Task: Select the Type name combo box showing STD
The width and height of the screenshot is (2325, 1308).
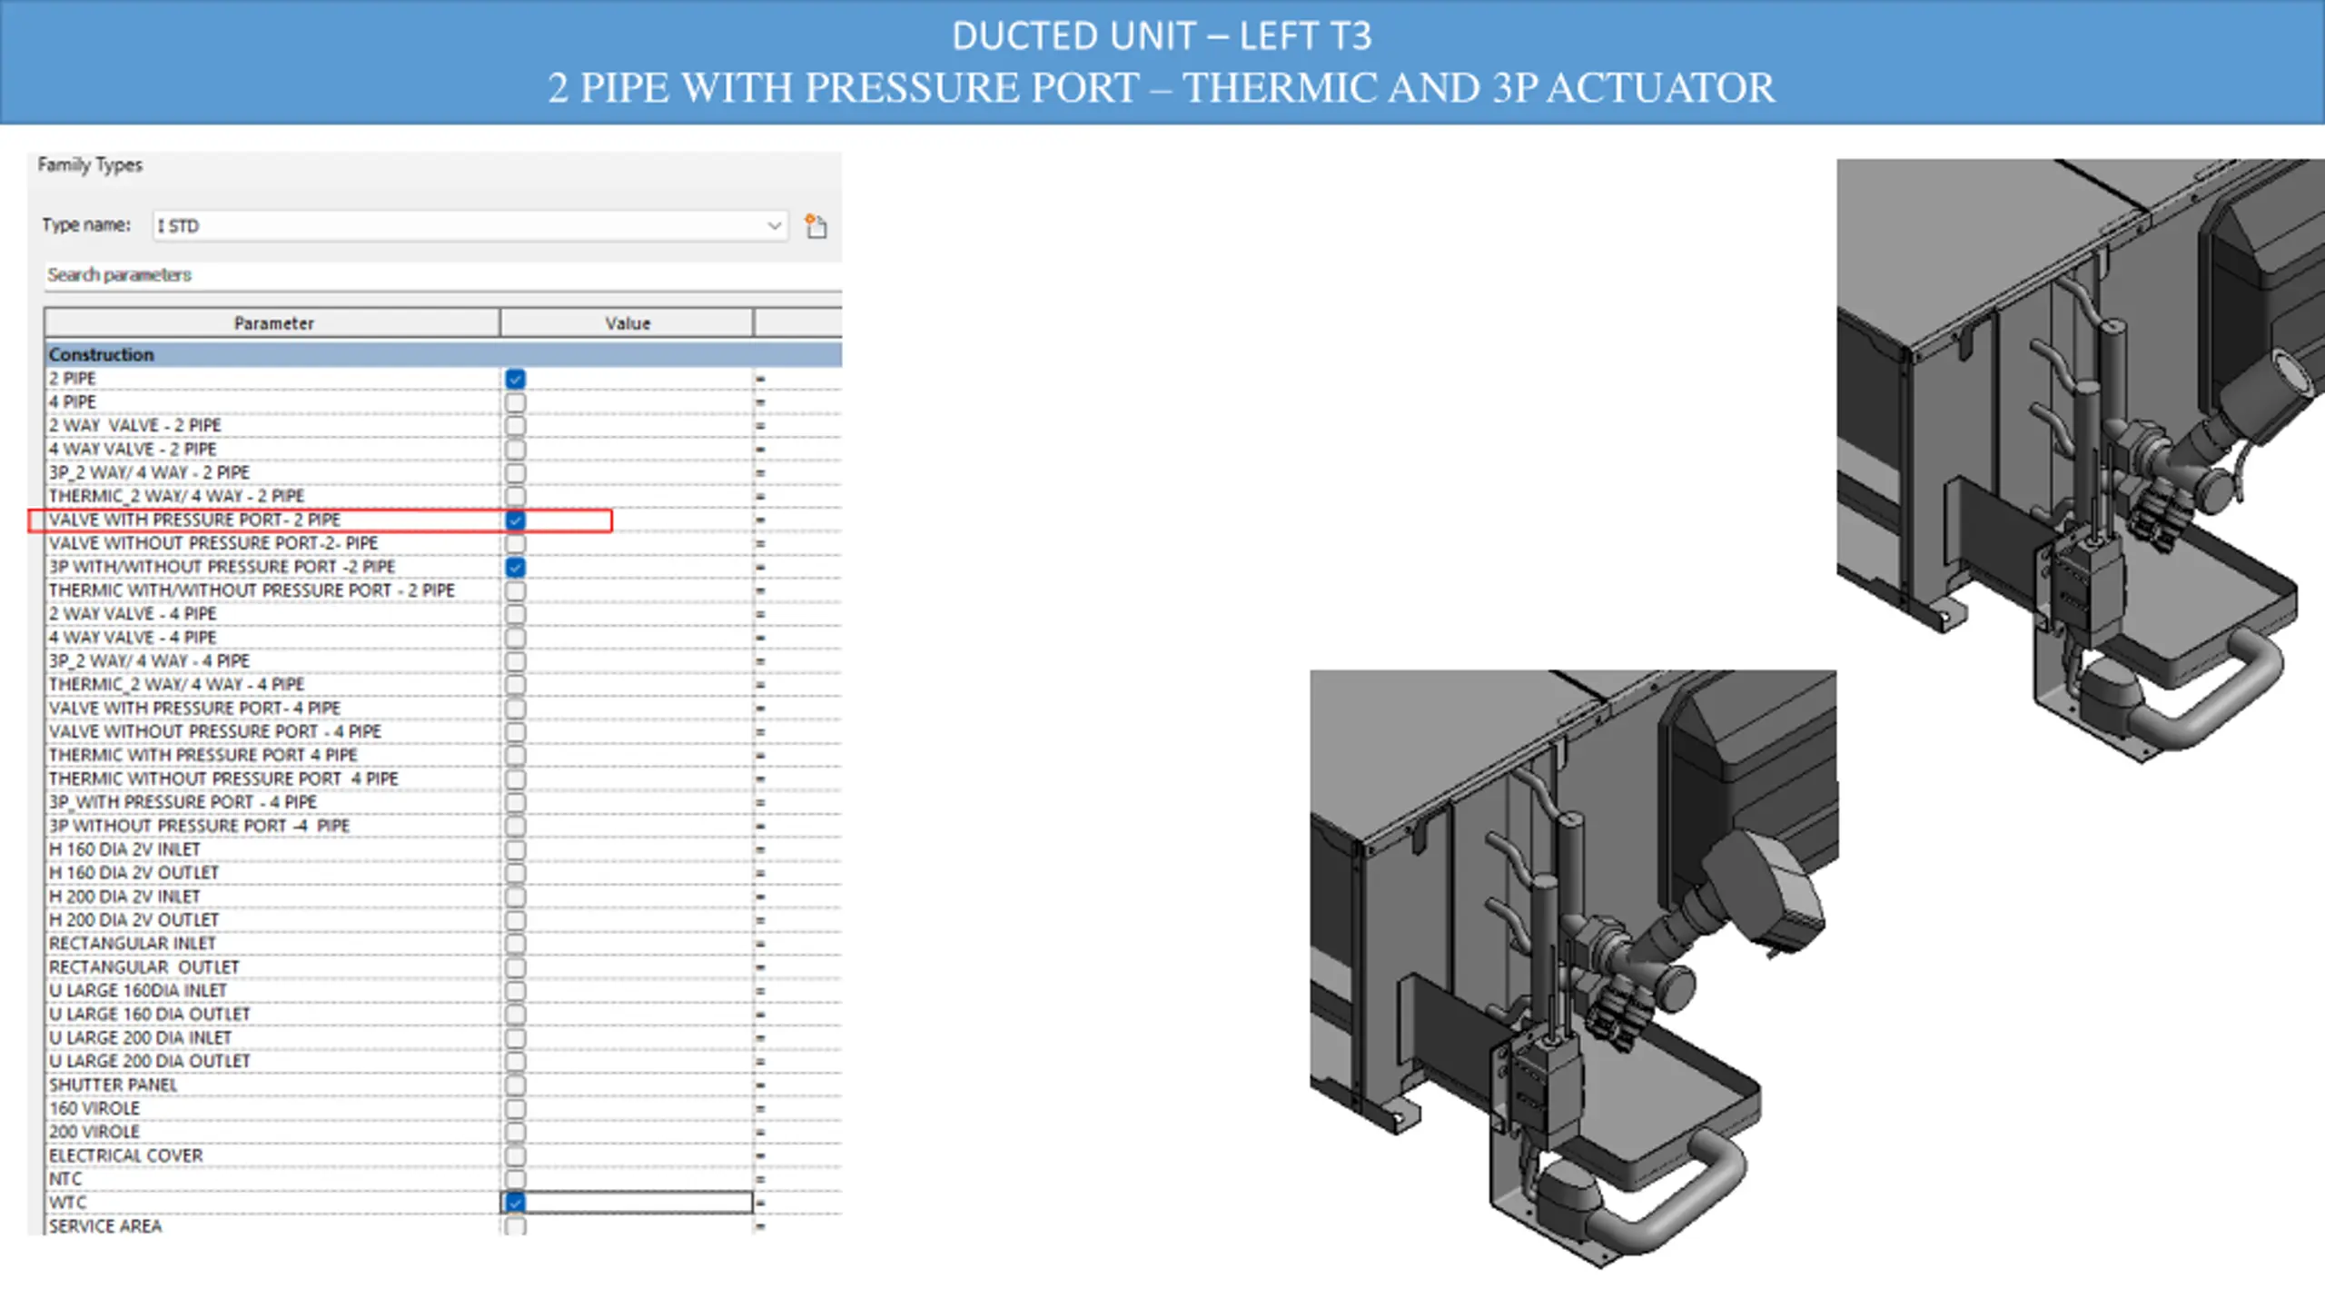Action: [470, 225]
